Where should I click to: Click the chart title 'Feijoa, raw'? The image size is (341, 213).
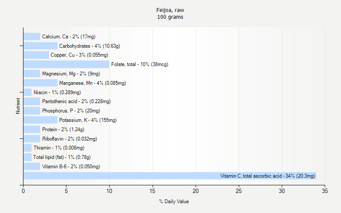tap(170, 10)
